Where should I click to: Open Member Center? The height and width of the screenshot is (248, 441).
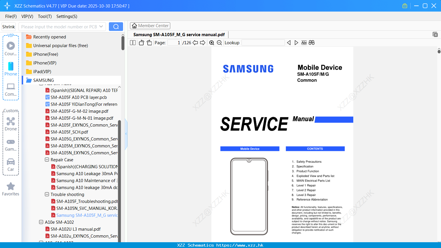150,26
